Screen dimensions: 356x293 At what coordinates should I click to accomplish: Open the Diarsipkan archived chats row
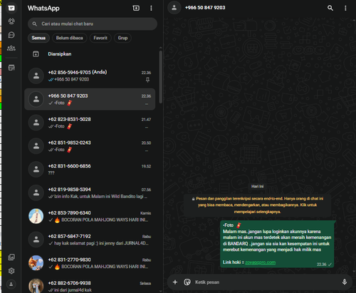coord(90,54)
